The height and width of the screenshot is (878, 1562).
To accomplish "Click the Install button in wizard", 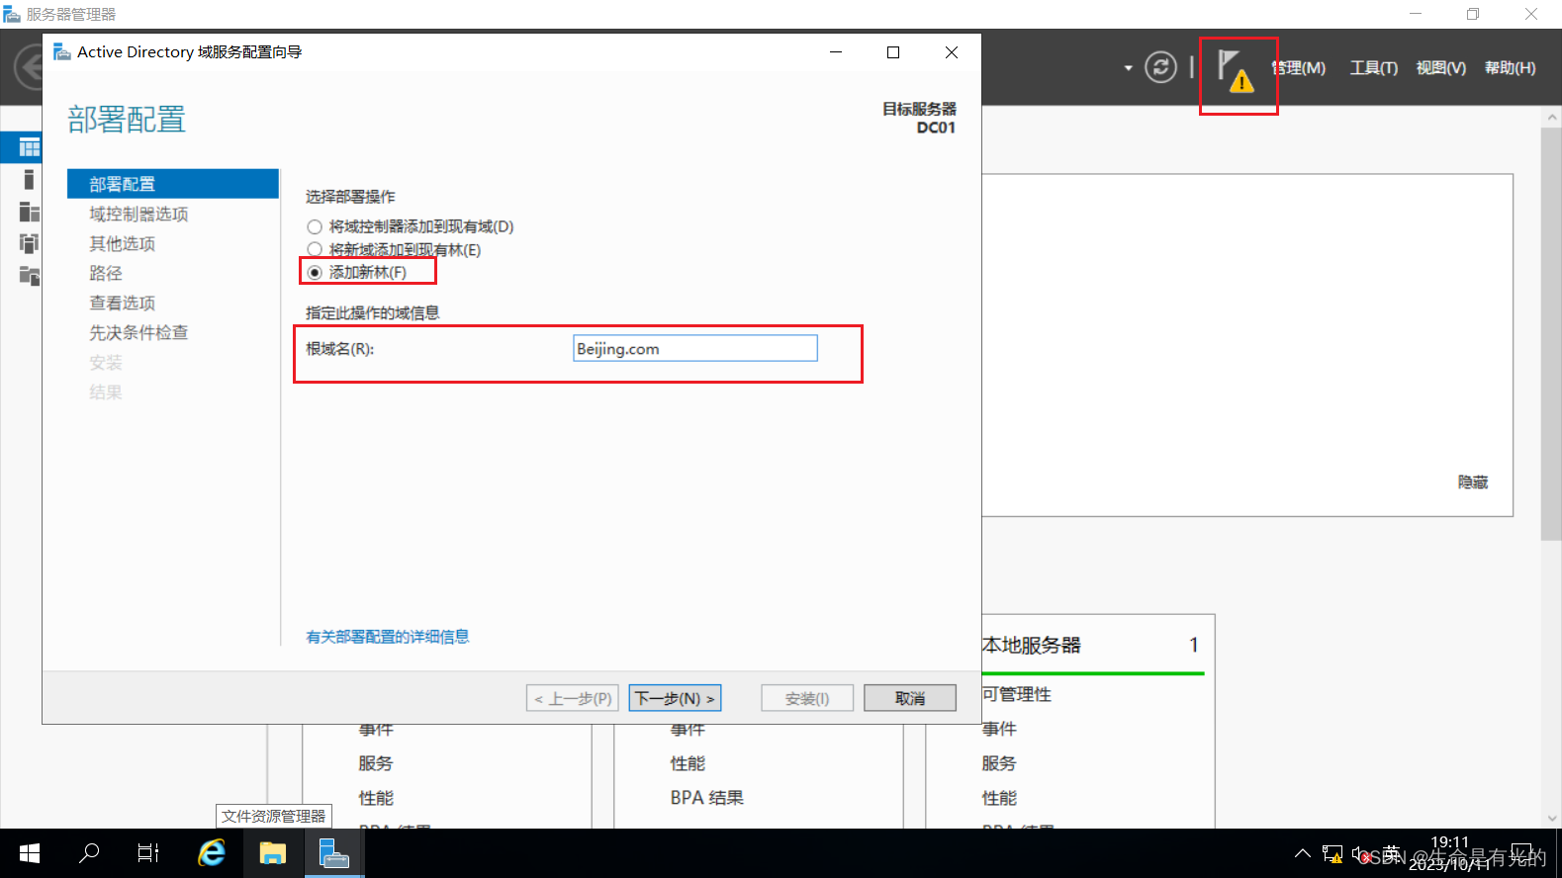I will point(807,698).
